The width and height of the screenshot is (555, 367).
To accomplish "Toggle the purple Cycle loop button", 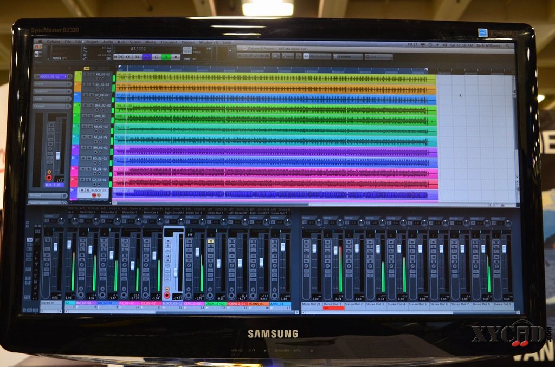I will (147, 57).
